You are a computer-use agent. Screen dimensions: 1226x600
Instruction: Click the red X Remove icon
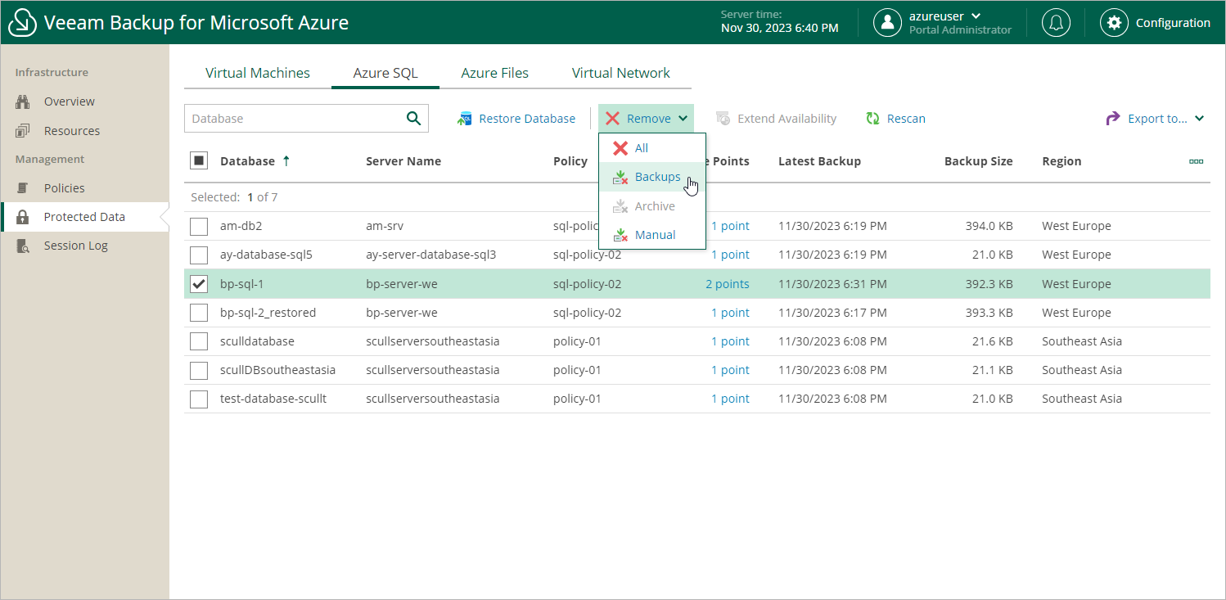point(612,119)
